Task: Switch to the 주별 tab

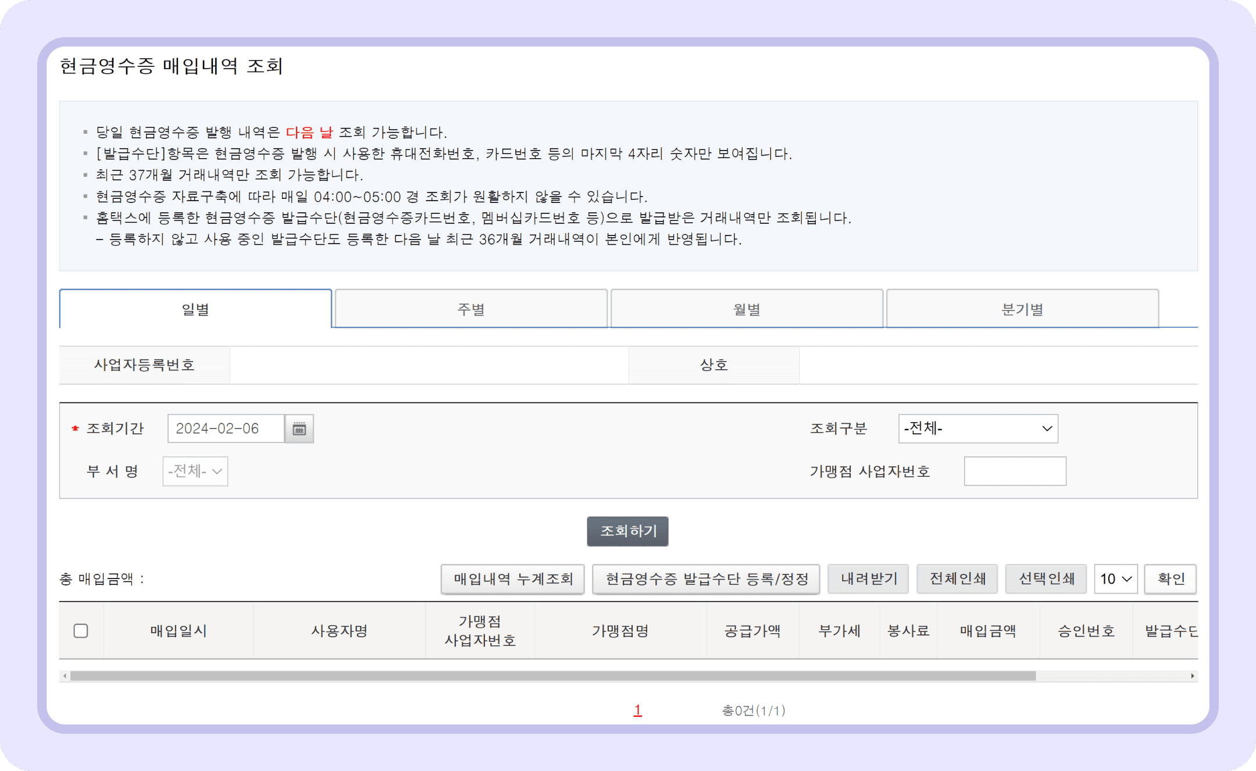Action: click(x=470, y=309)
